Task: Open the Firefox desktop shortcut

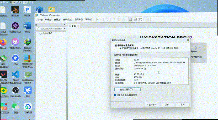Action: click(x=3, y=42)
